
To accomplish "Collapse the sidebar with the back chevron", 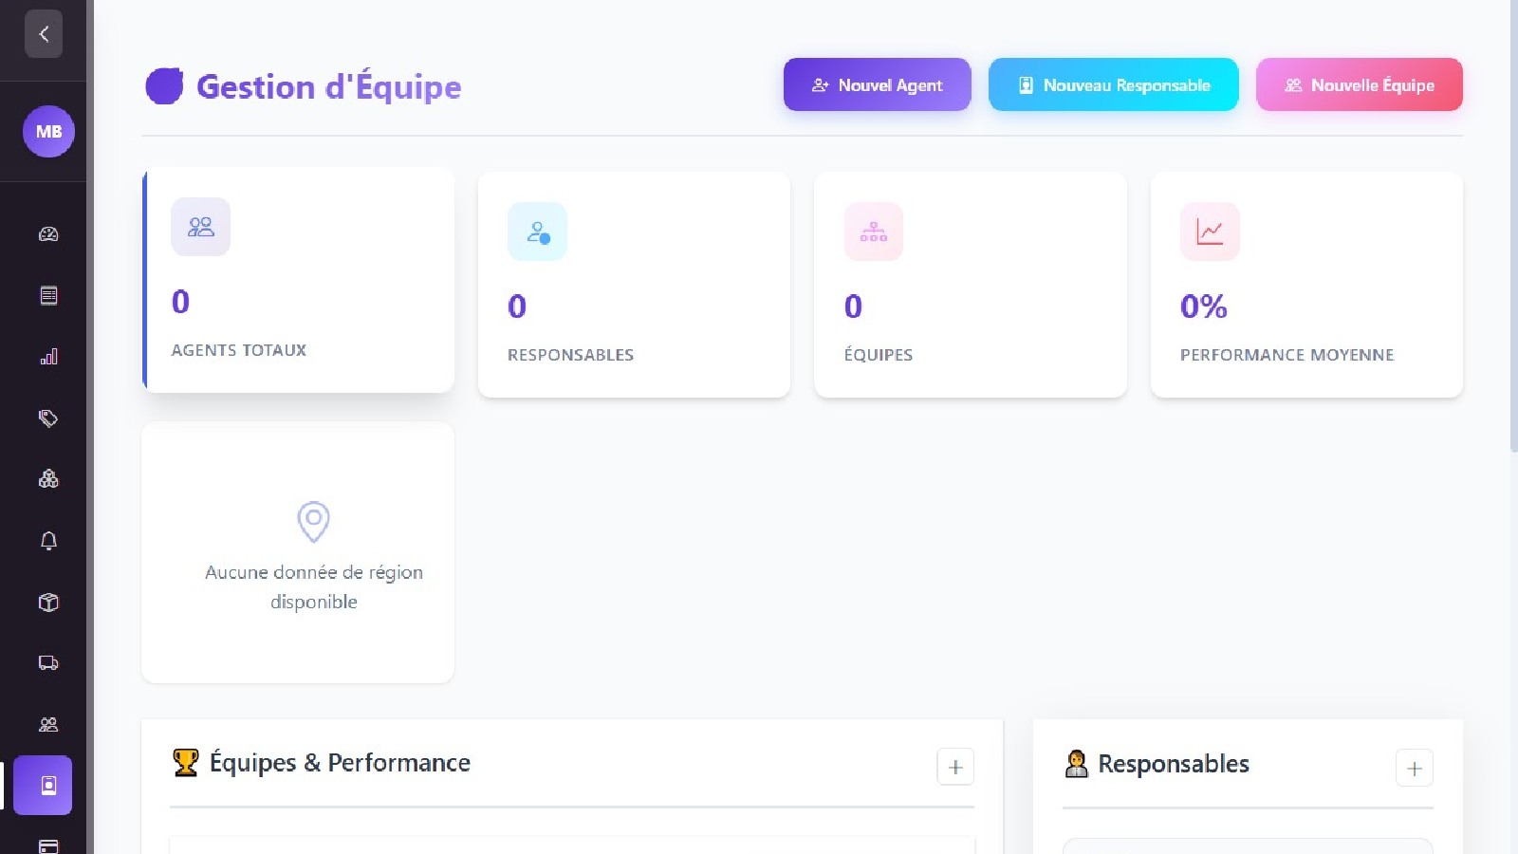I will pos(44,34).
